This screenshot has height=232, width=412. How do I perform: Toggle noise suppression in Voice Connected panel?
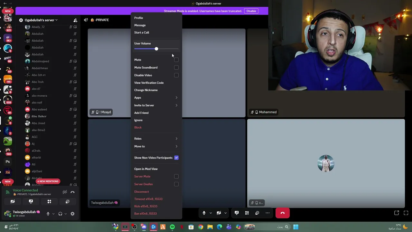coord(65,192)
